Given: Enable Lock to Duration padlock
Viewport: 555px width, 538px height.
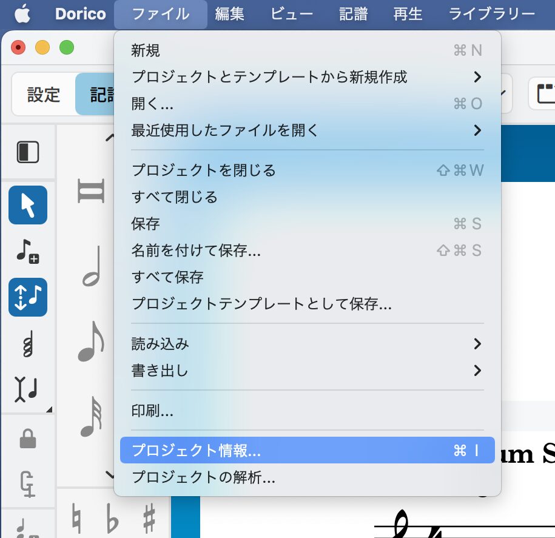Looking at the screenshot, I should (x=28, y=439).
